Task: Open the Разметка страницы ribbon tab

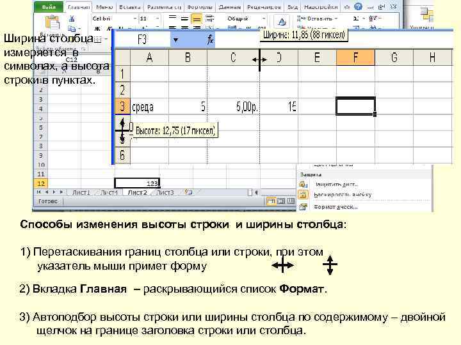Action: click(x=164, y=7)
